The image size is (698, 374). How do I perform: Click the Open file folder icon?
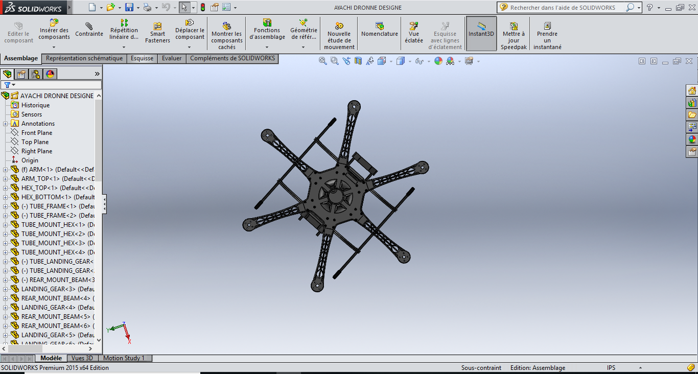(x=110, y=7)
